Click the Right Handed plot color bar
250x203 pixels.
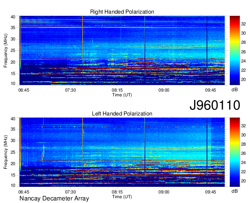click(235, 50)
